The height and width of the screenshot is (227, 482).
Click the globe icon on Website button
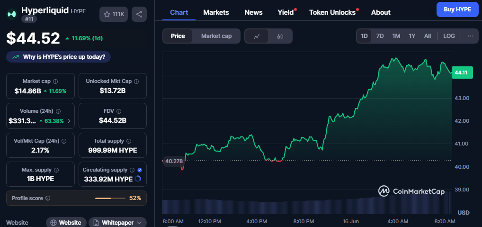pyautogui.click(x=54, y=223)
